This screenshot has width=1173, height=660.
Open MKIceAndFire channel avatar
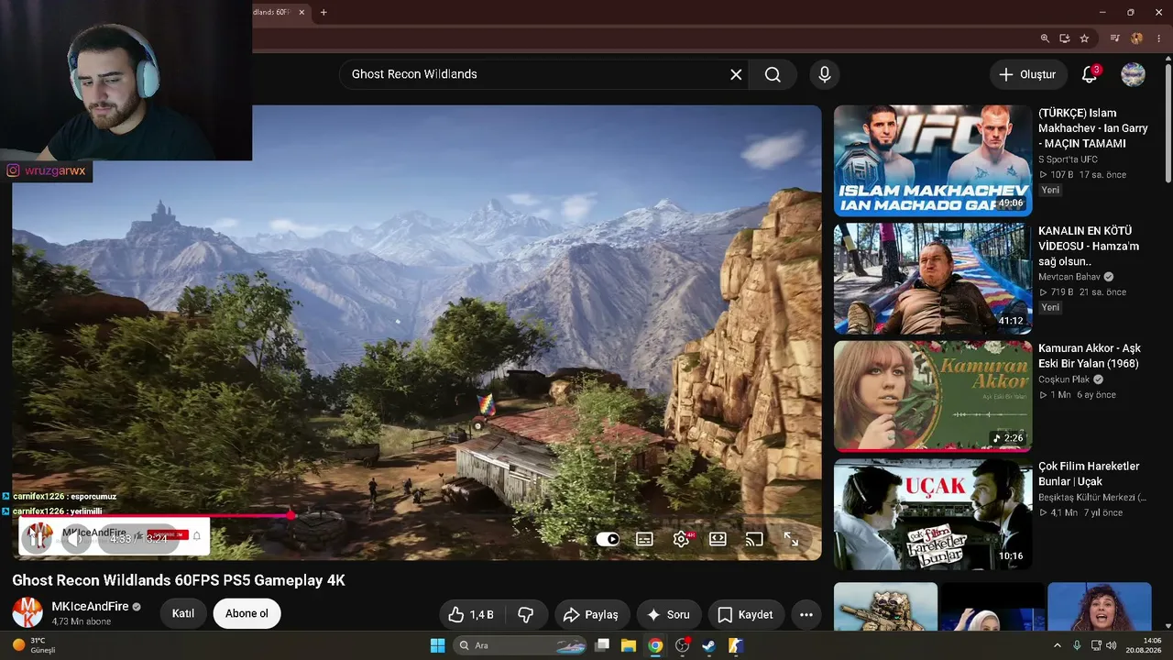pyautogui.click(x=27, y=612)
